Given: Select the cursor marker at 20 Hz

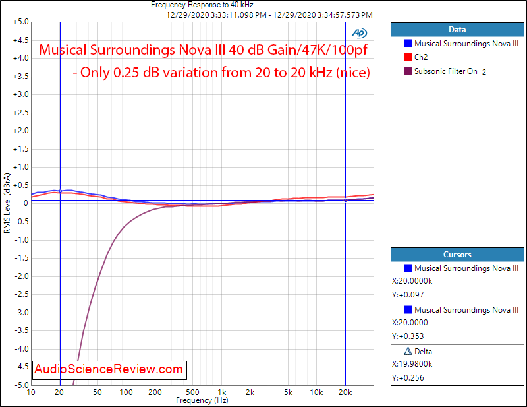Looking at the screenshot, I should (60, 191).
